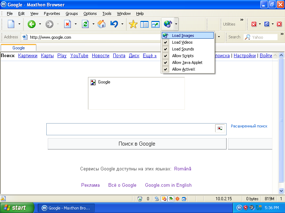Open a new blank tab with the page icon

11,24
